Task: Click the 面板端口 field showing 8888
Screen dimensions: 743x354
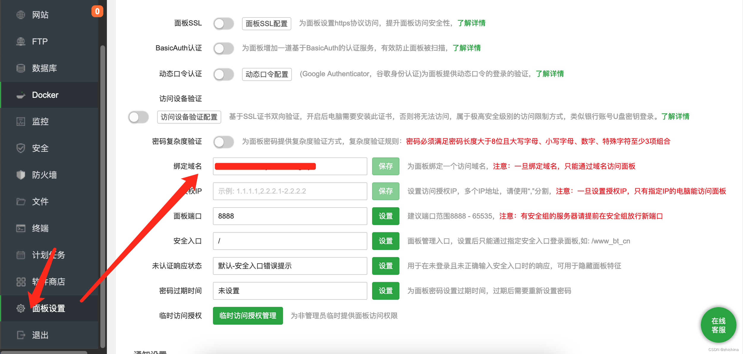Action: [290, 216]
